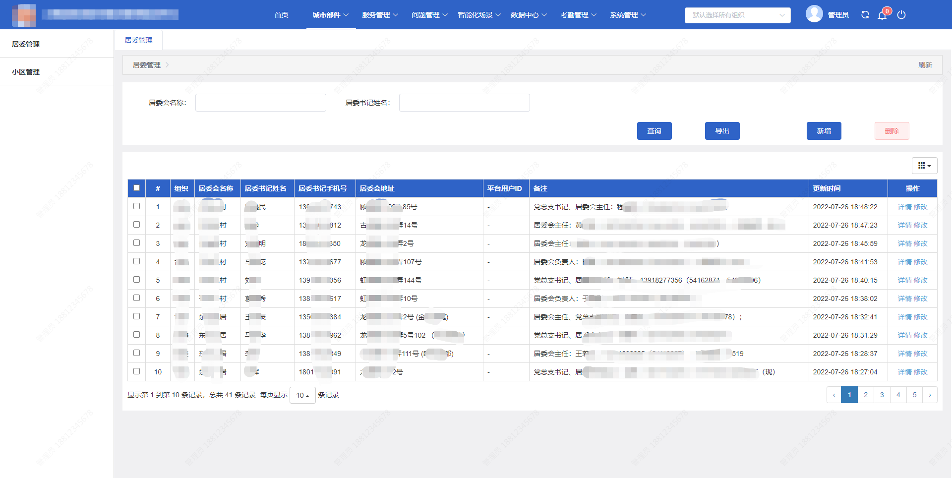
Task: Check the checkbox for row 2
Action: 136,225
